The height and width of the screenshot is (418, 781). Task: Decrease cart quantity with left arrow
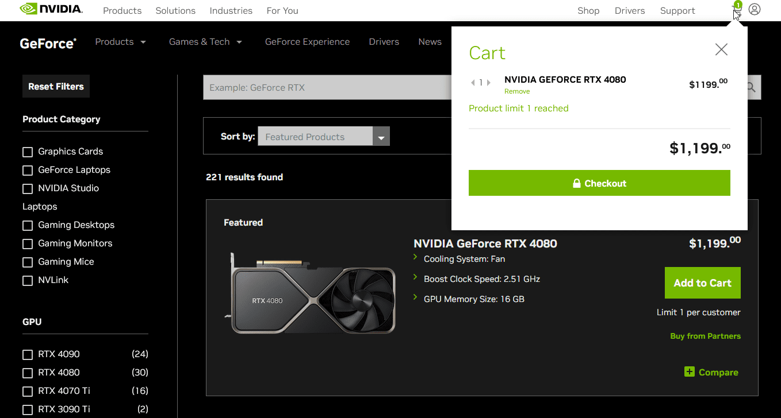(473, 83)
